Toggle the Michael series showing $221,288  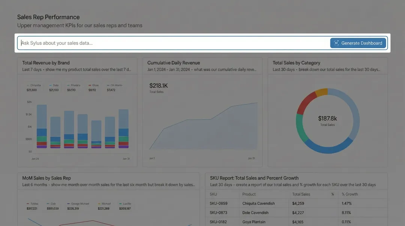[x=104, y=204]
